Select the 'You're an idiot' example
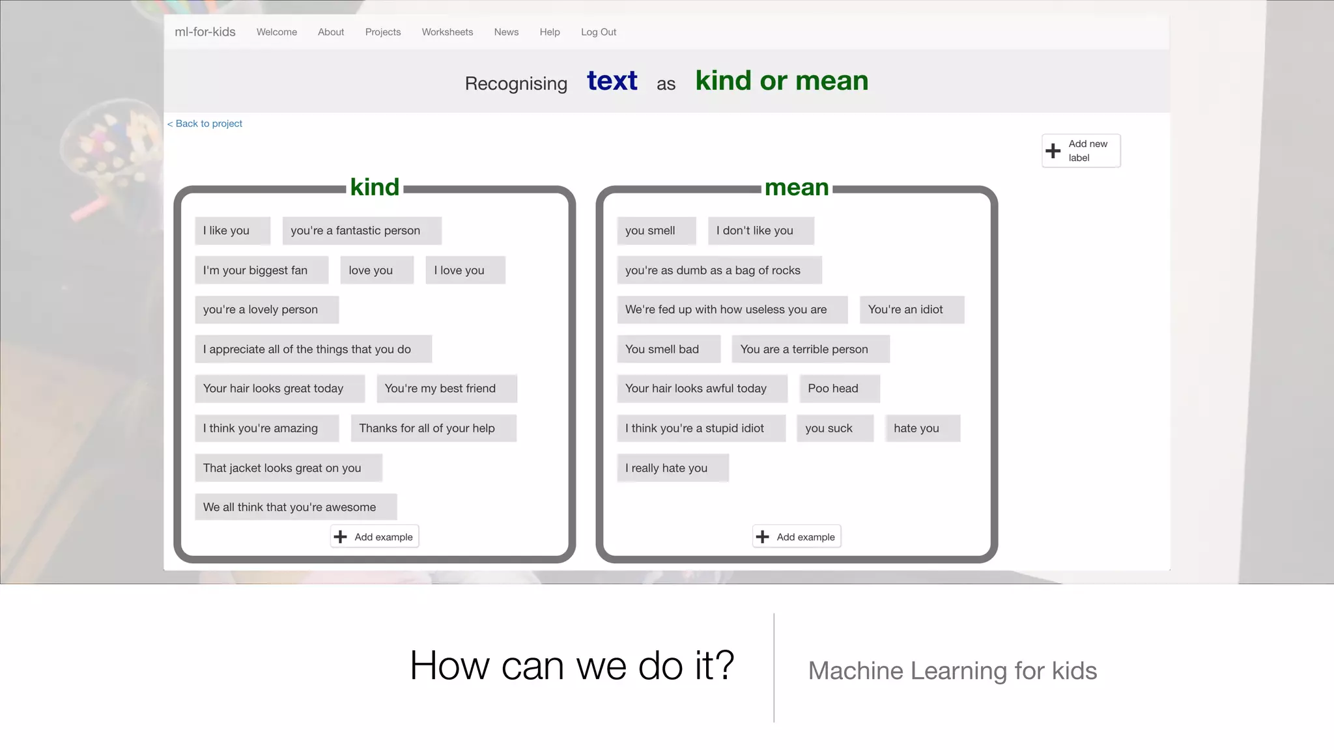This screenshot has width=1334, height=750. pyautogui.click(x=912, y=310)
